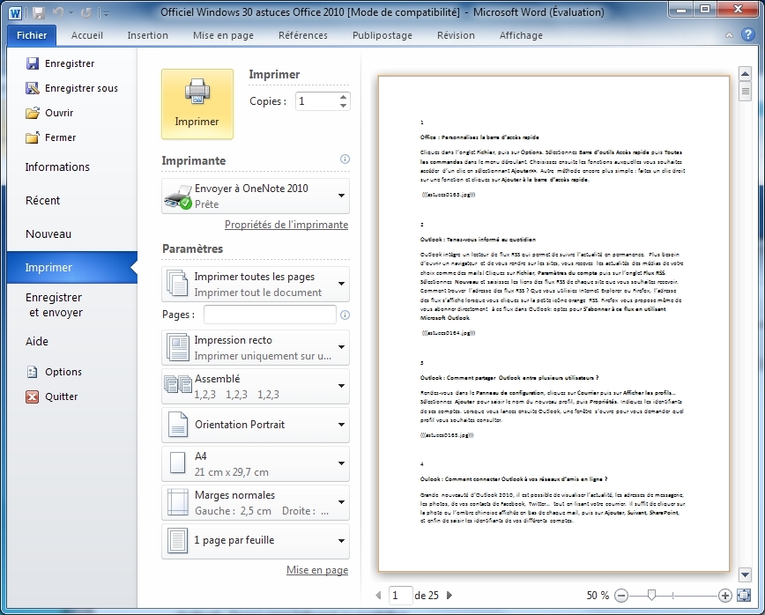Click the zoom out minus button
Viewport: 765px width, 615px height.
pos(621,596)
